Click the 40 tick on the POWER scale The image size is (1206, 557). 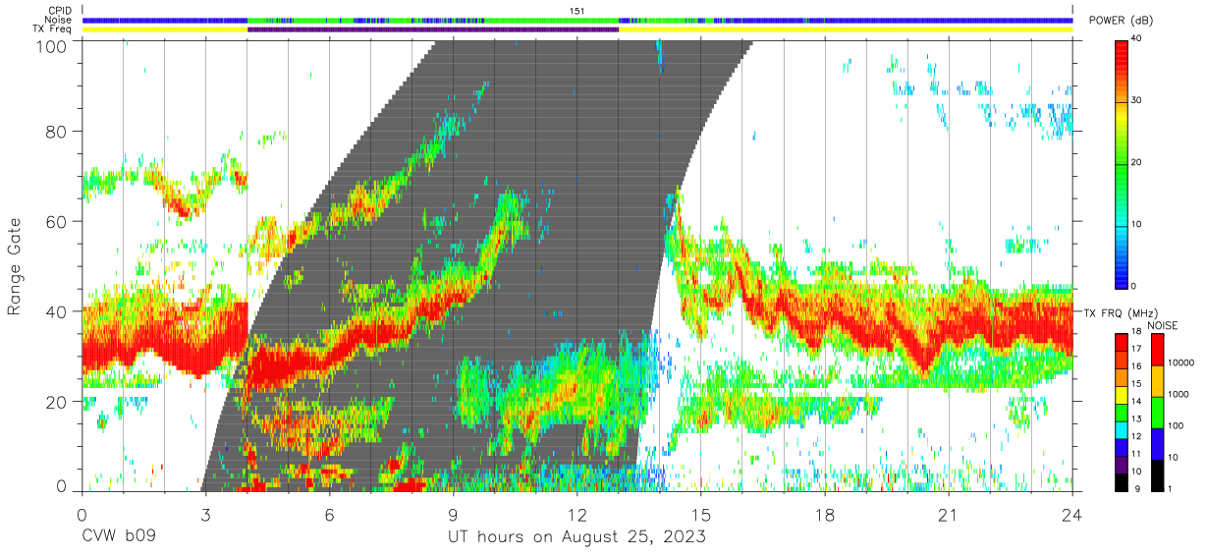[1136, 39]
